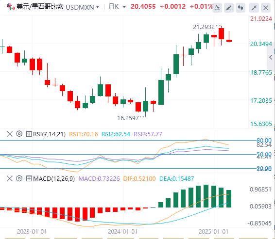
Task: Select the 美元/墨西哥比索 pair name
Action: [x=40, y=7]
